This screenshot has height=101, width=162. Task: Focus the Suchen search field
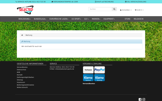click(100, 9)
